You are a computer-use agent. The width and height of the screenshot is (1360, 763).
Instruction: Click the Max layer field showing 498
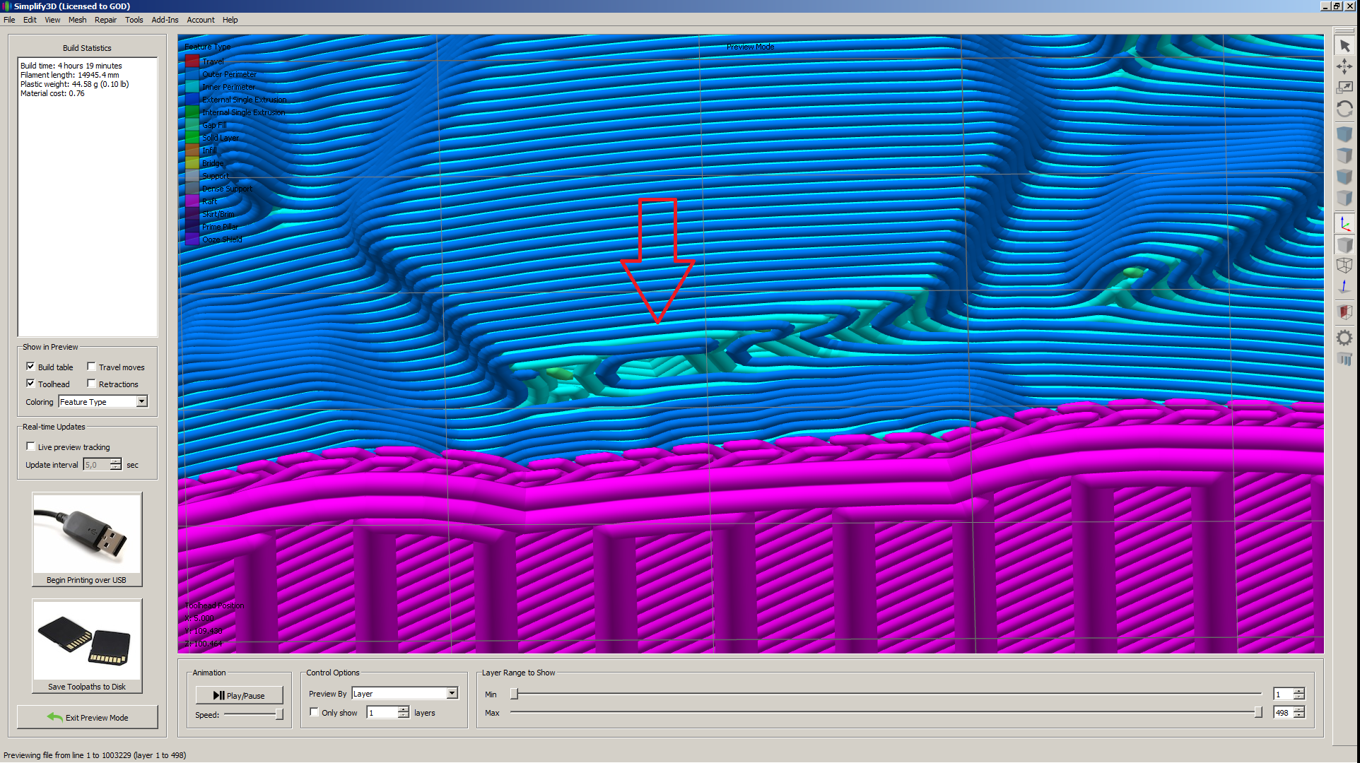click(1284, 713)
